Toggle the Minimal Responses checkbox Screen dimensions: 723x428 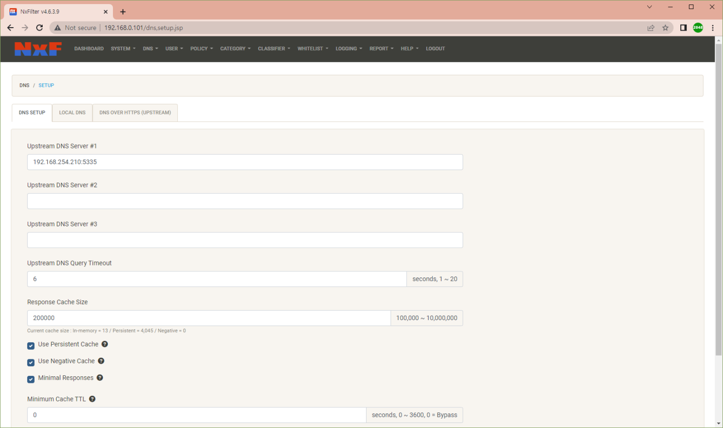coord(31,379)
